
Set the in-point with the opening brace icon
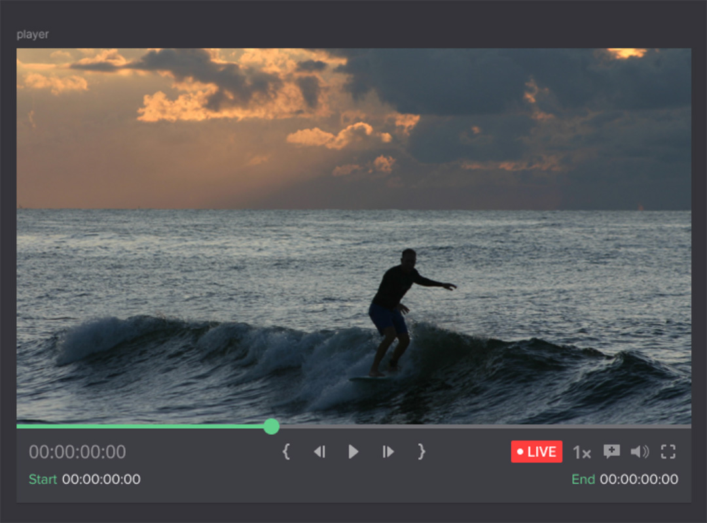(x=286, y=452)
